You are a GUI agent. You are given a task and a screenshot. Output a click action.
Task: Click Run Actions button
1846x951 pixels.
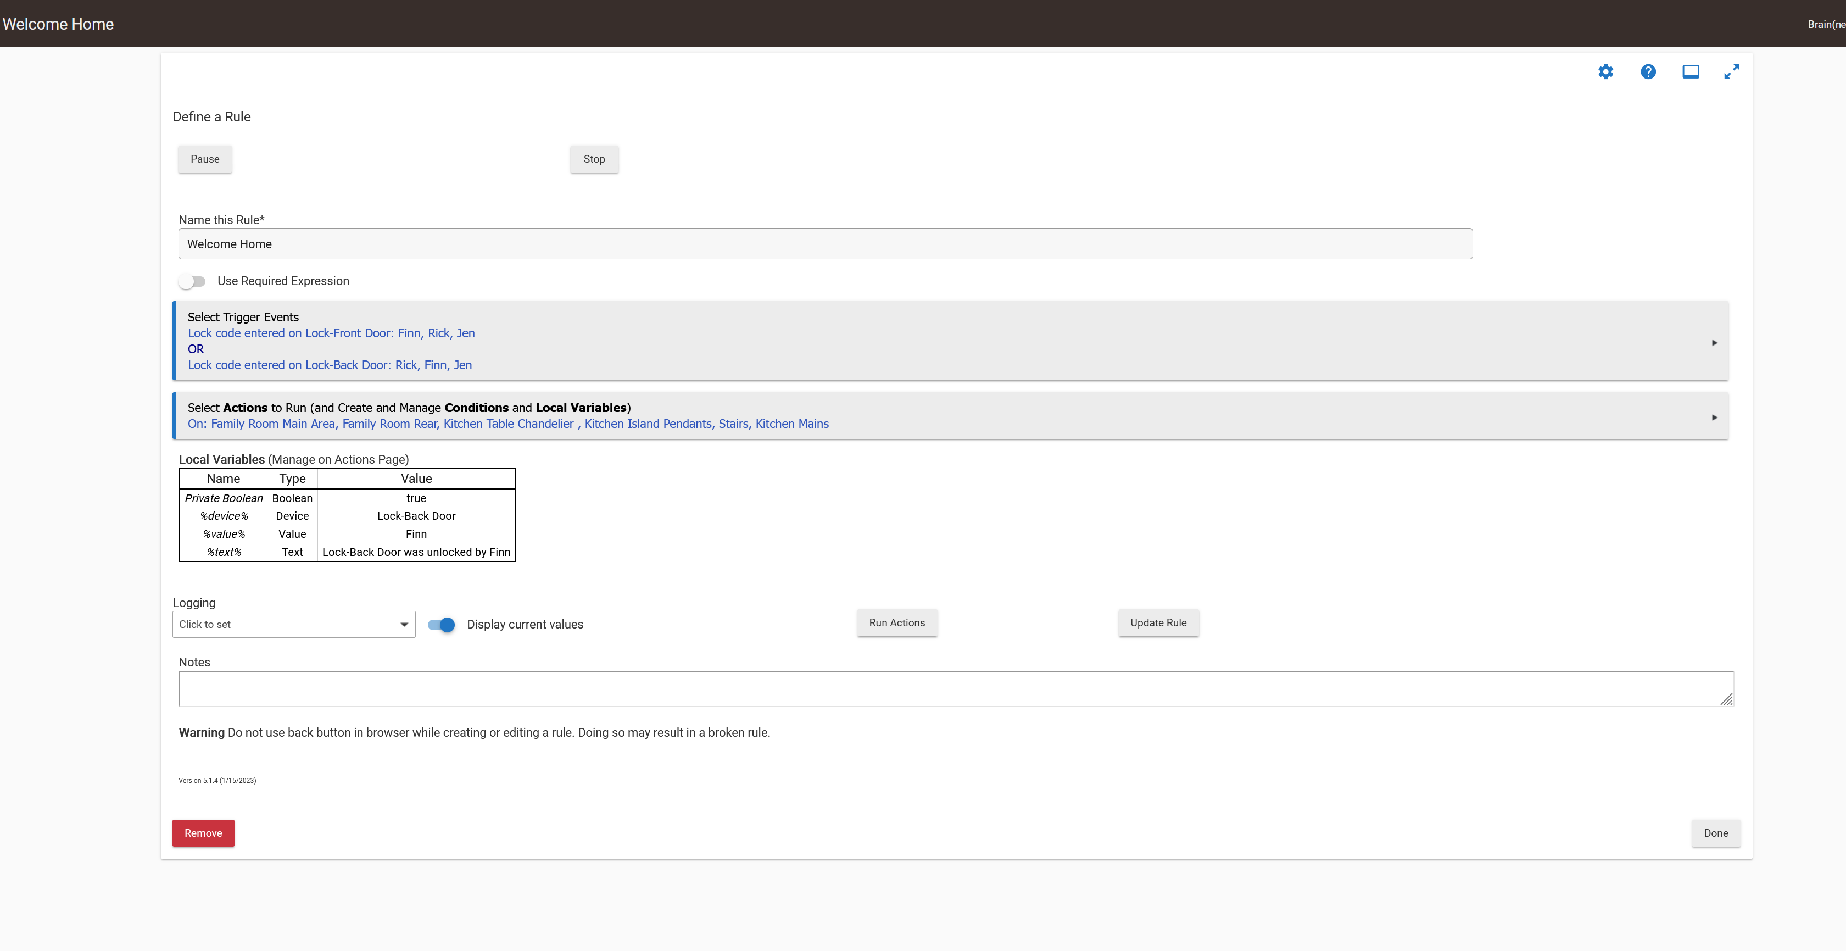896,623
